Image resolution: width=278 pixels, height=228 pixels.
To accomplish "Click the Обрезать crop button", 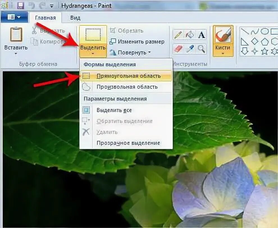I will tap(126, 31).
